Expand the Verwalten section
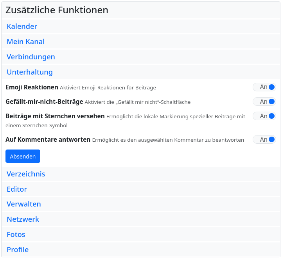The height and width of the screenshot is (260, 282). tap(24, 204)
